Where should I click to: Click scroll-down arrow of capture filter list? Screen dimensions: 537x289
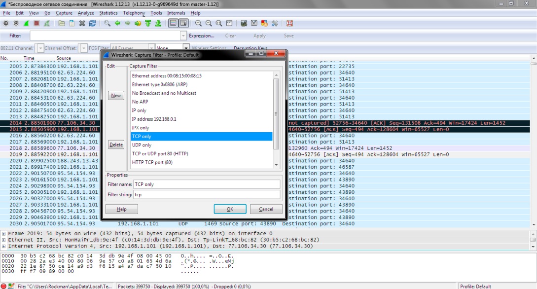[x=276, y=165]
